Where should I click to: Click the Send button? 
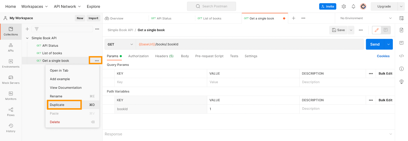tap(375, 44)
